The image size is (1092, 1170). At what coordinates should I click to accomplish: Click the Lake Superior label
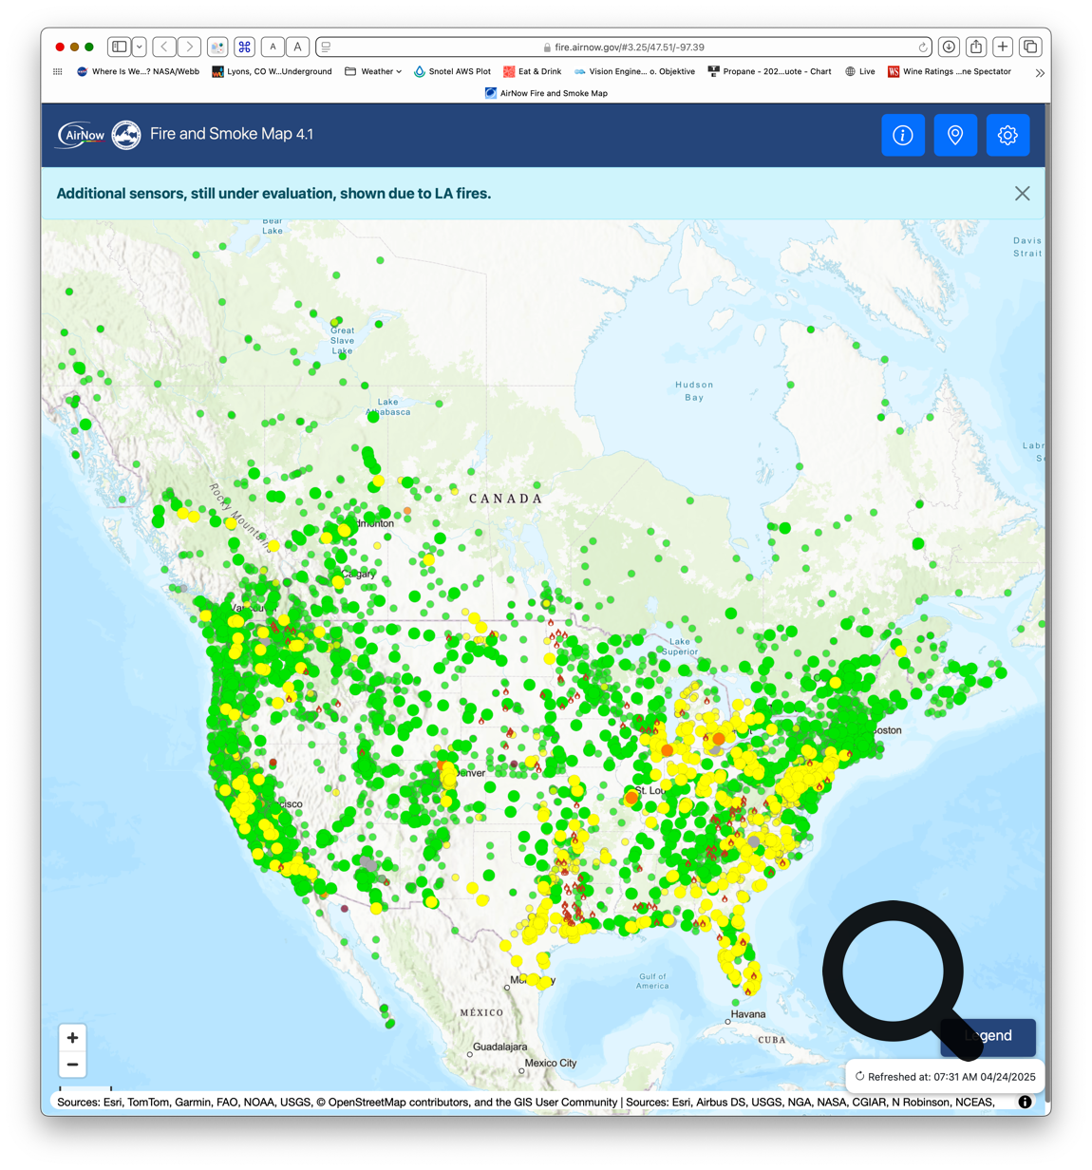click(680, 647)
